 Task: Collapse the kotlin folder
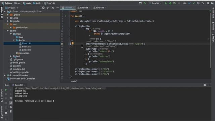[14, 40]
